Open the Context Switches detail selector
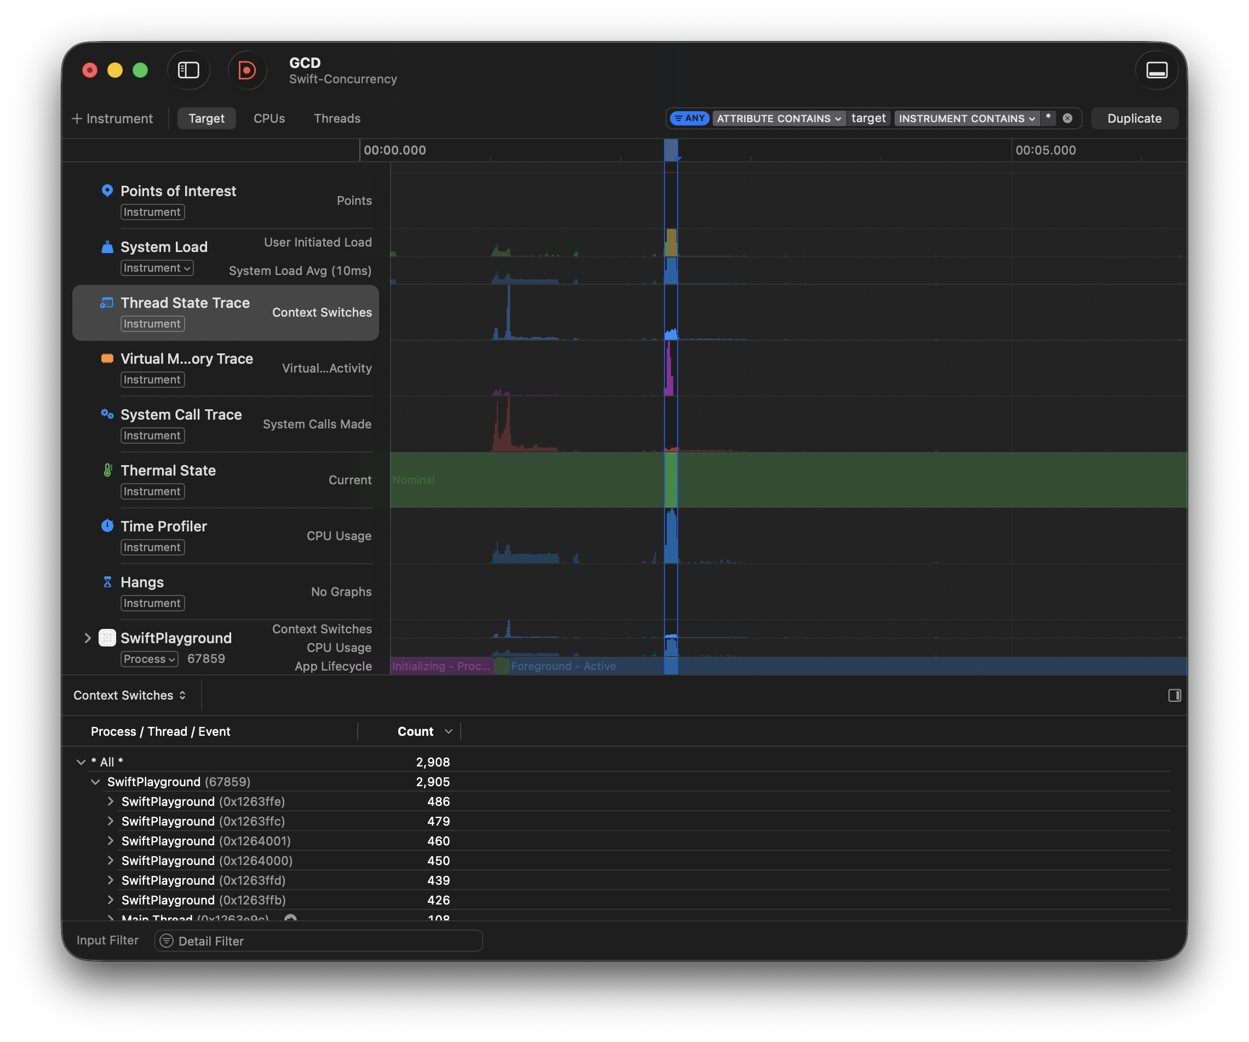The height and width of the screenshot is (1042, 1249). (x=130, y=695)
